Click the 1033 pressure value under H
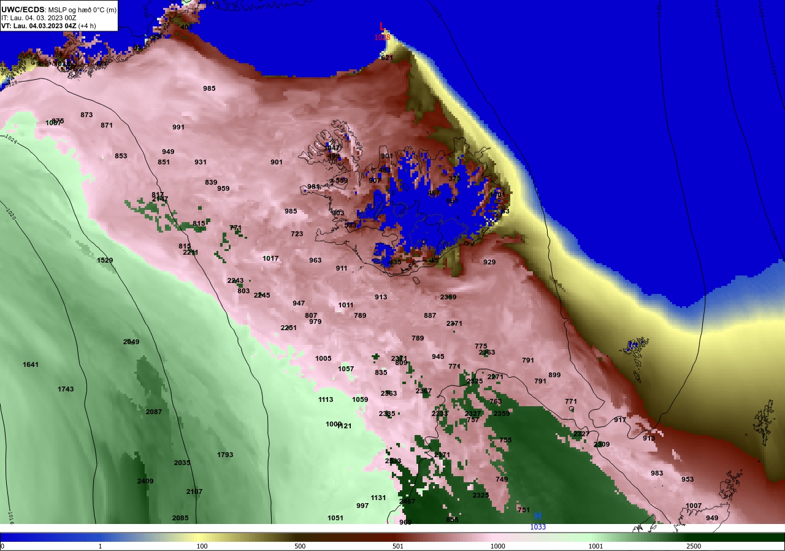 538,527
